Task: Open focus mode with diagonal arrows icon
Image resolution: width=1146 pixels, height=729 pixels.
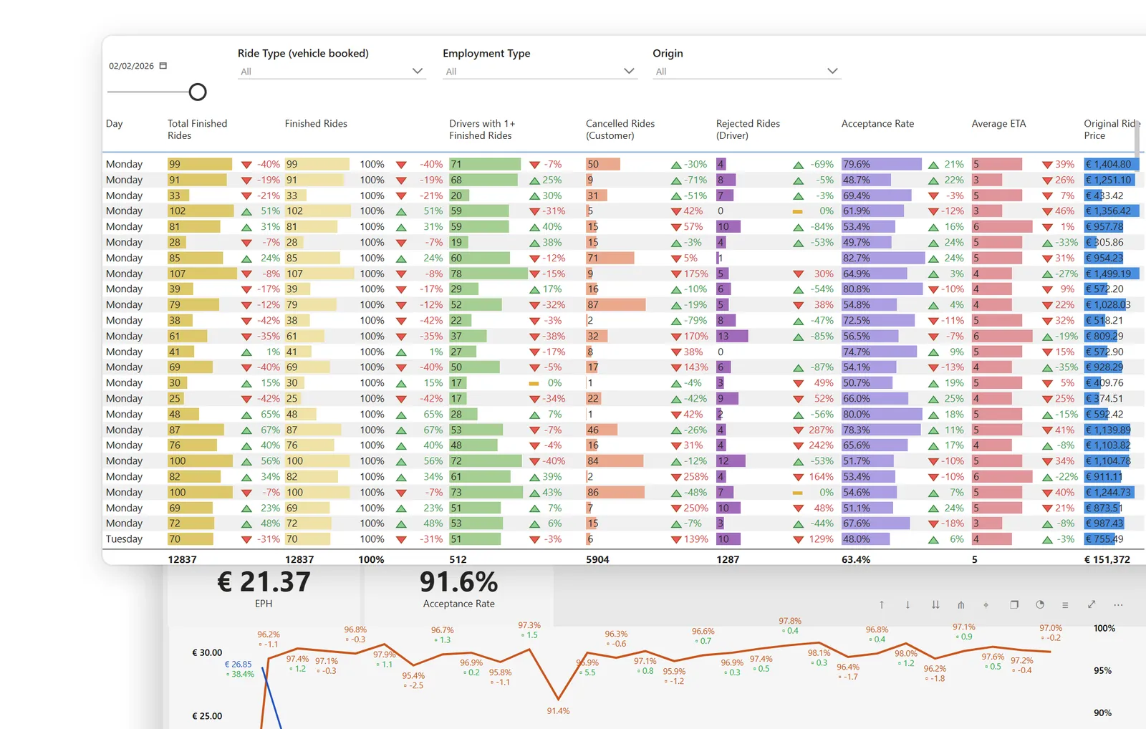Action: point(1092,604)
